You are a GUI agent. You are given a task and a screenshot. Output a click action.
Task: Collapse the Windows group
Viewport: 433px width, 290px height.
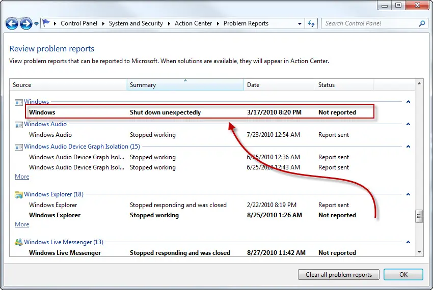408,102
